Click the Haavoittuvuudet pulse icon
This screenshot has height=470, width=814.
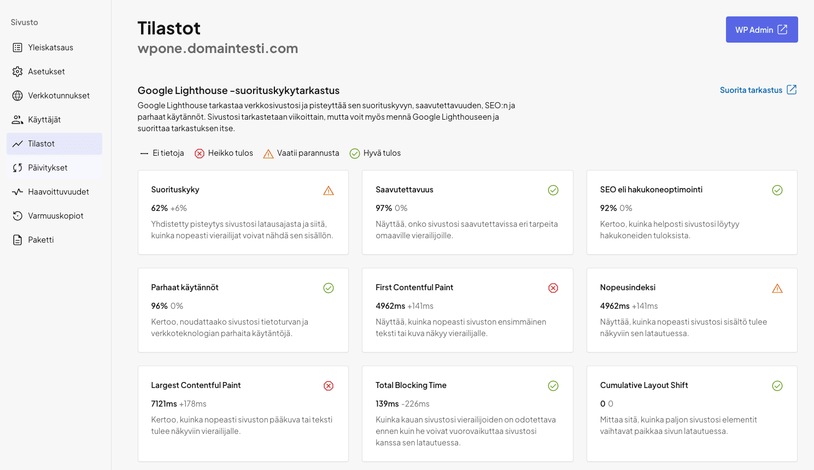pos(17,192)
